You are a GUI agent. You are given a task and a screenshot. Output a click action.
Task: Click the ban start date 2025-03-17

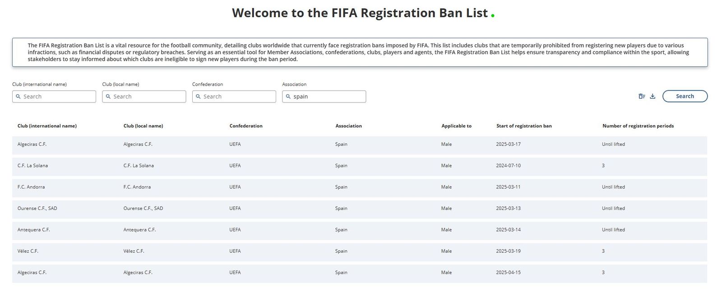(x=508, y=144)
